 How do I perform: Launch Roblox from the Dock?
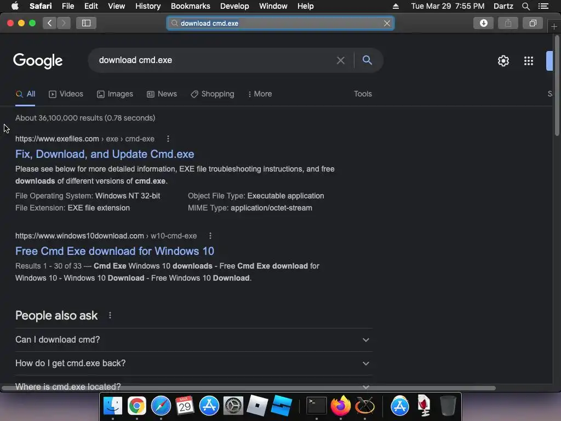click(257, 406)
